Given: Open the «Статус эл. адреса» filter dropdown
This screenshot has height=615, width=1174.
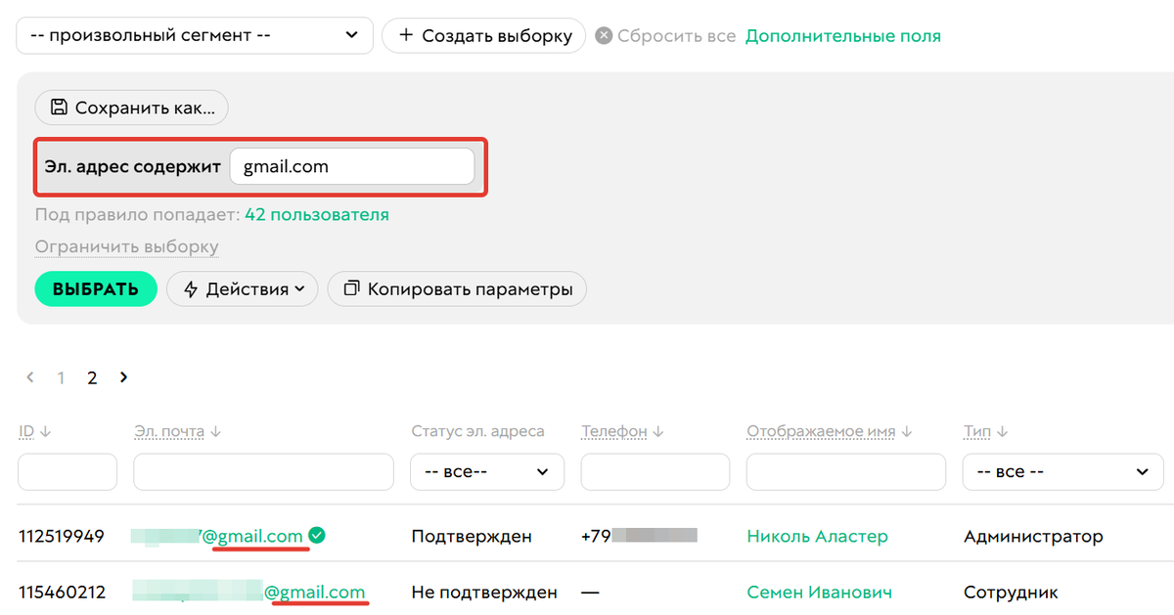Looking at the screenshot, I should 486,471.
